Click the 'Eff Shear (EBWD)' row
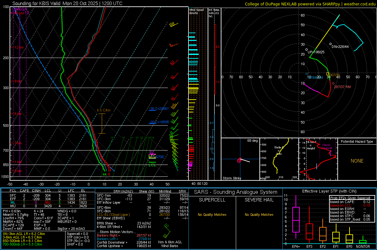377x250 pixels. (x=142, y=218)
